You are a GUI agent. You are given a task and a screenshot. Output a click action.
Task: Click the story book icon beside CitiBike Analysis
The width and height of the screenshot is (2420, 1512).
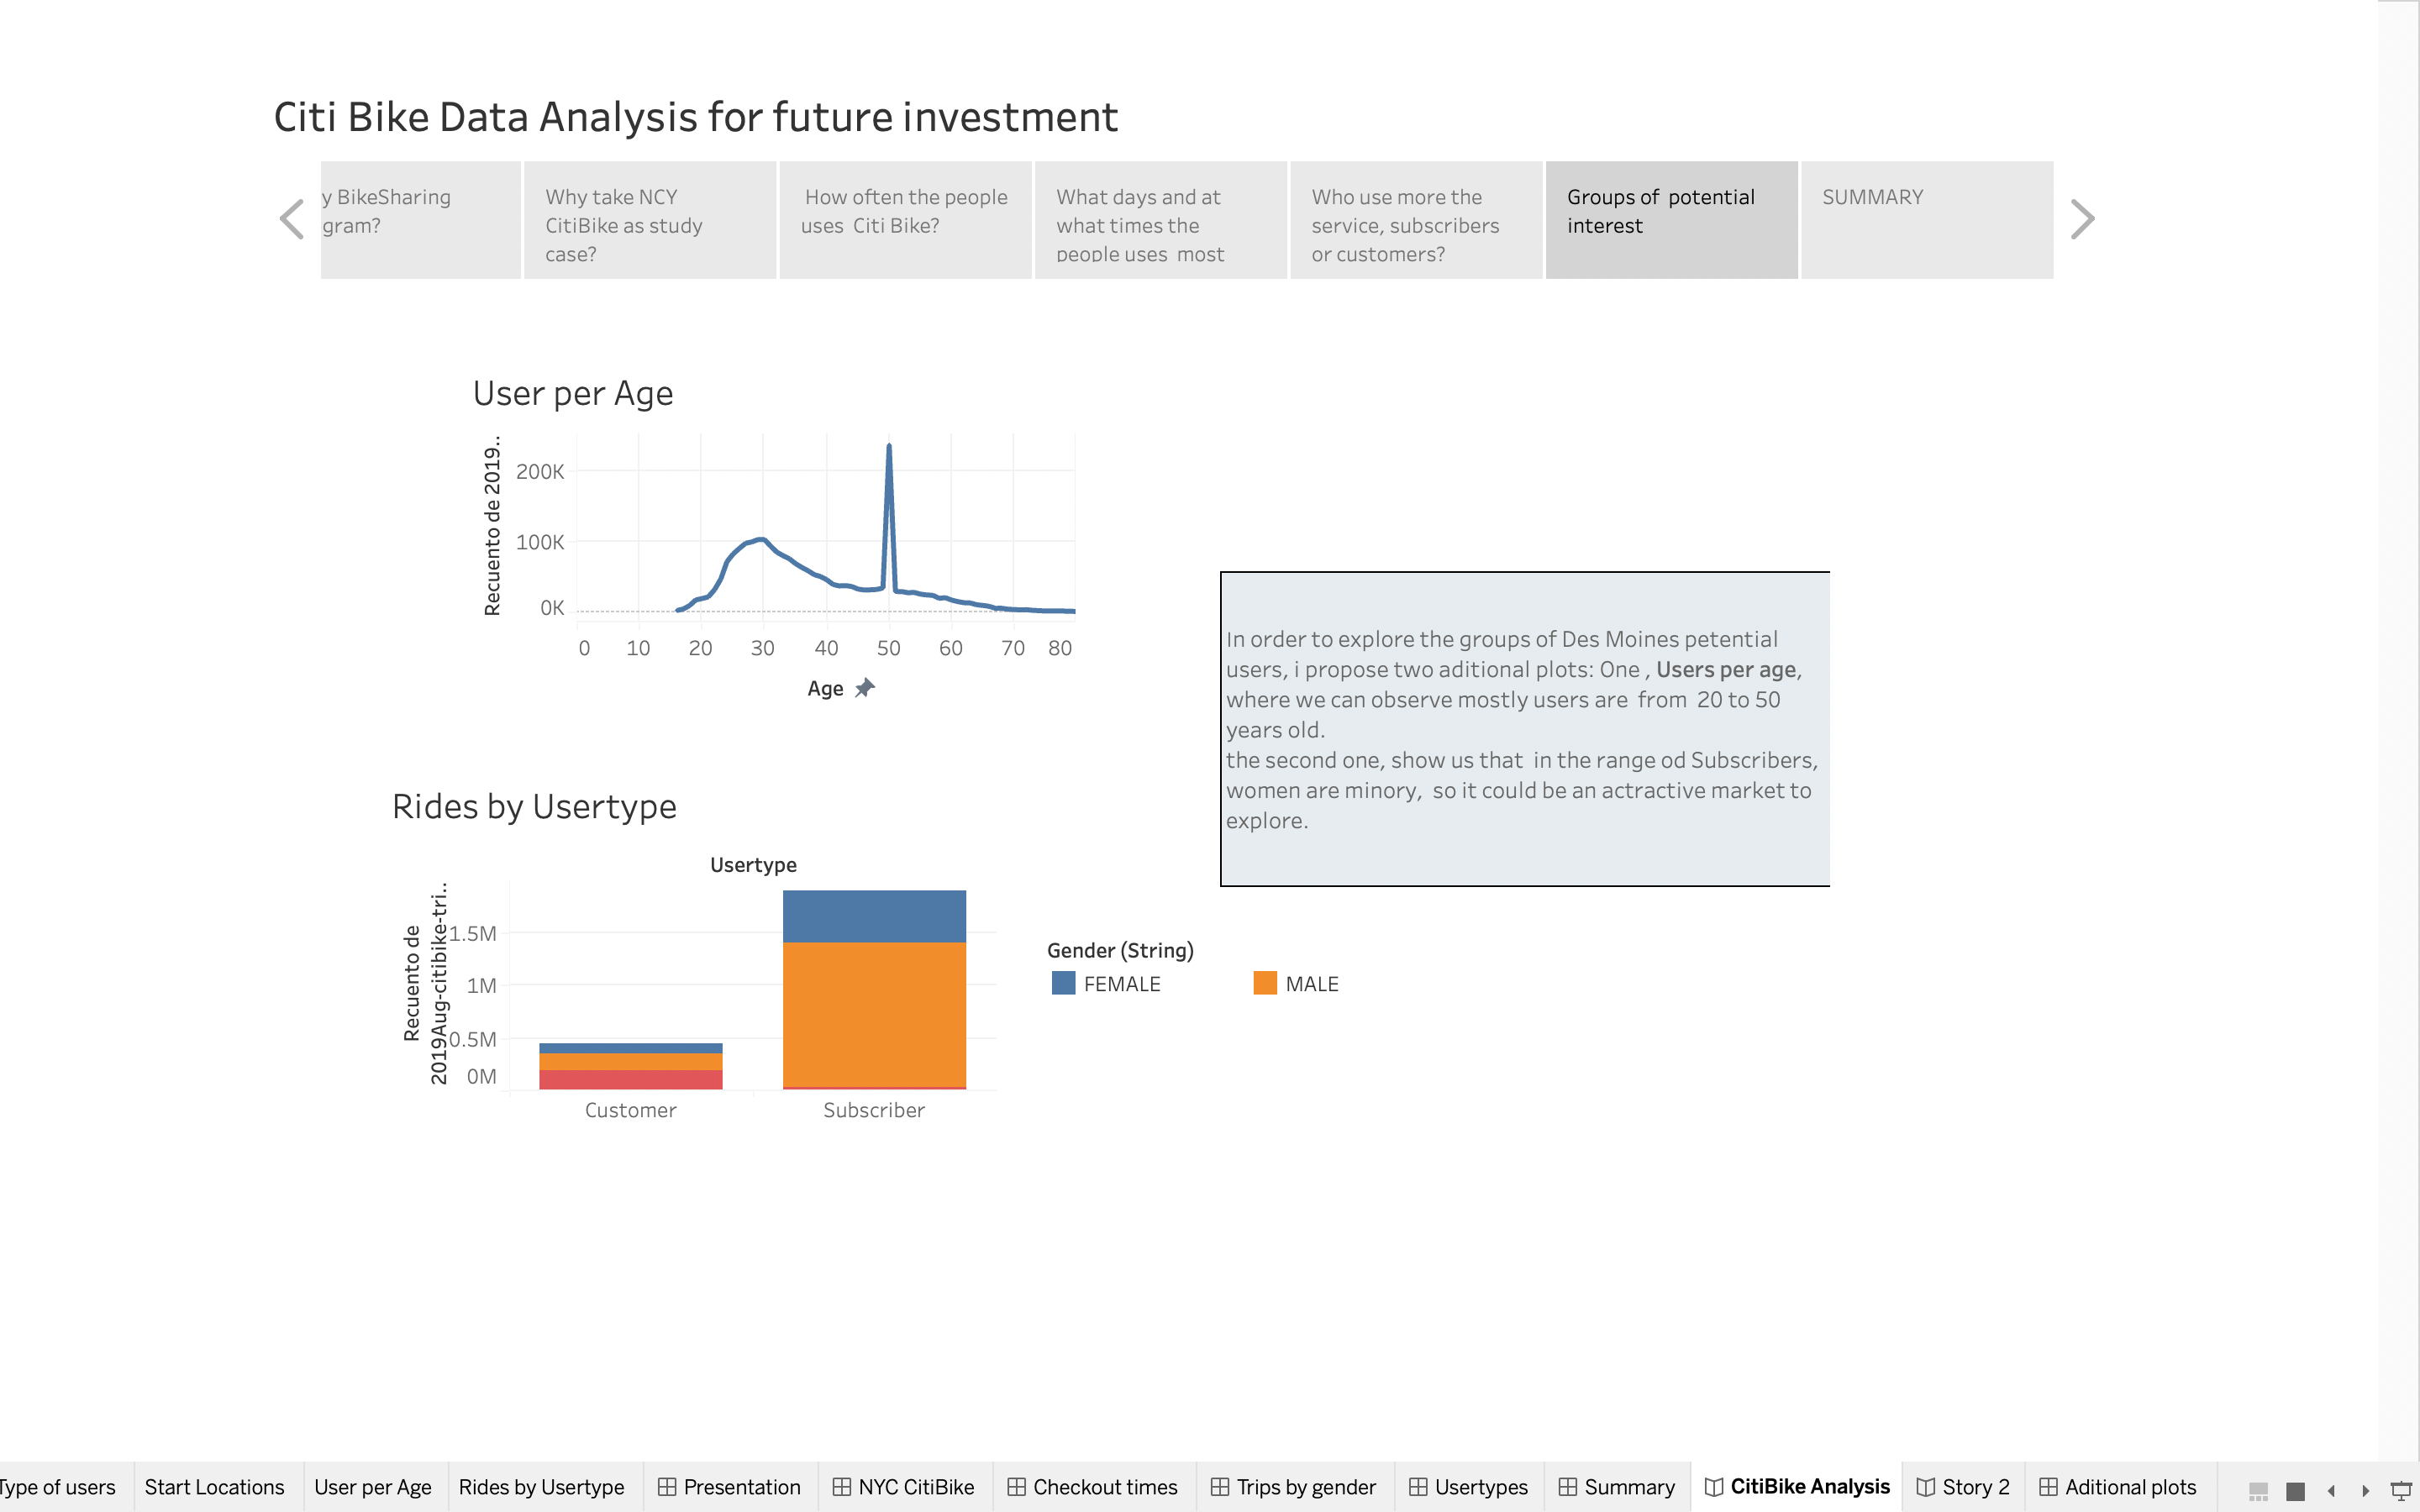pos(1716,1487)
